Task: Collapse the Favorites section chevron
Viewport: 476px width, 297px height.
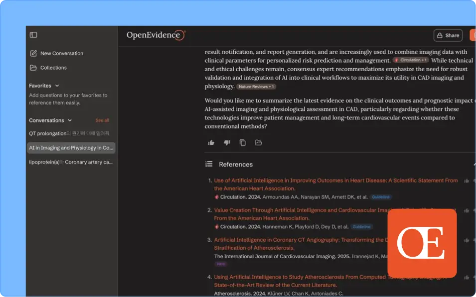Action: [x=57, y=86]
